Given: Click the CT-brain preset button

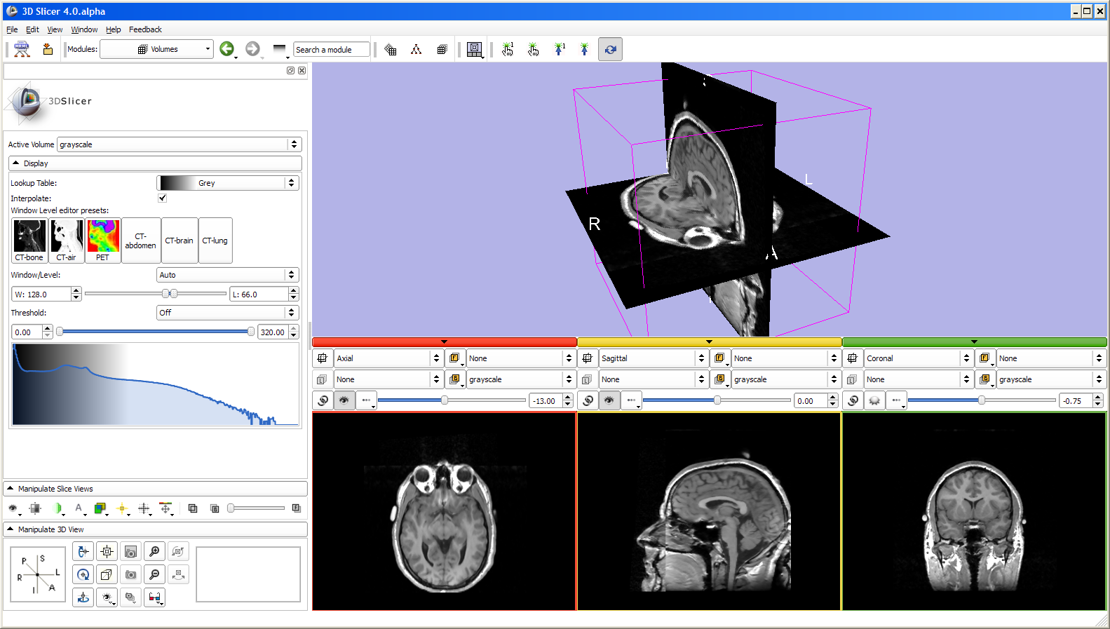Looking at the screenshot, I should click(179, 241).
